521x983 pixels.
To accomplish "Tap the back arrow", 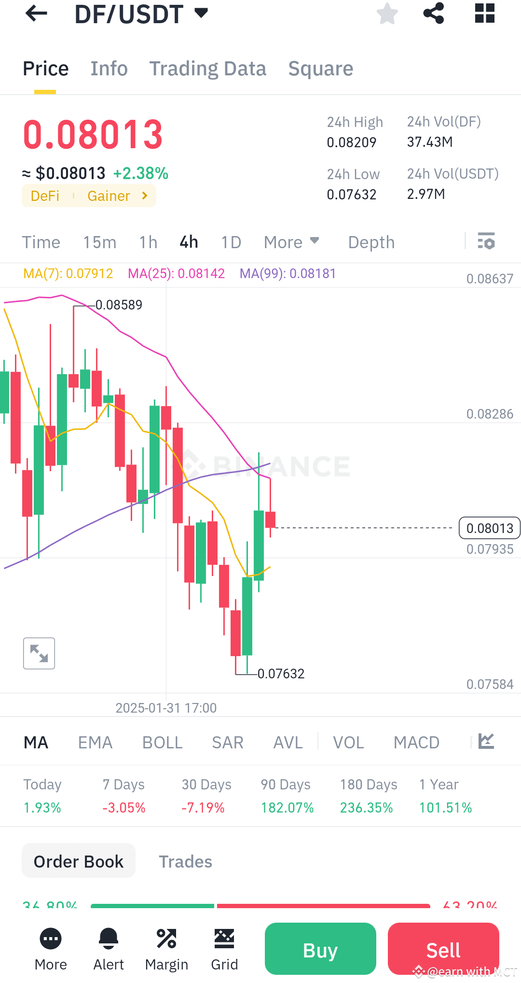I will click(x=35, y=14).
